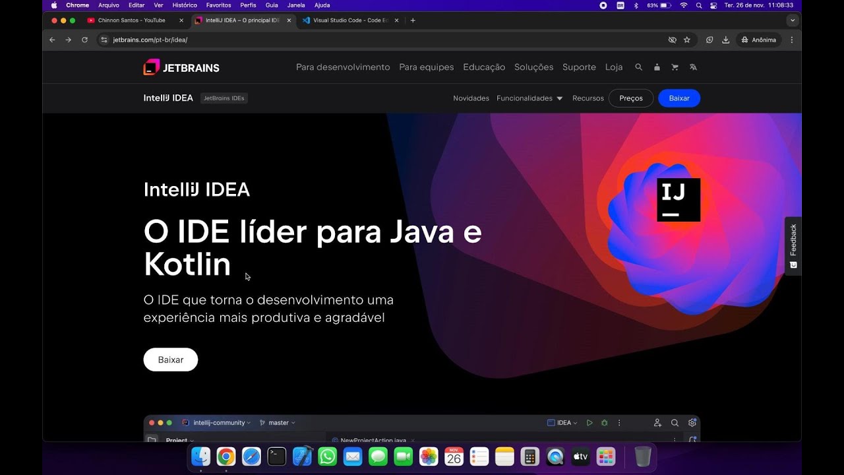Screen dimensions: 844x475
Task: Open Calculator from the Dock
Action: click(x=529, y=456)
